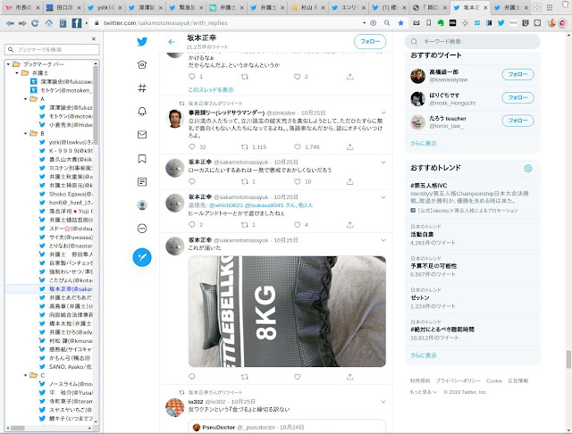This screenshot has height=434, width=572.
Task: Click the Facebook toolbar icon
Action: tap(77, 23)
